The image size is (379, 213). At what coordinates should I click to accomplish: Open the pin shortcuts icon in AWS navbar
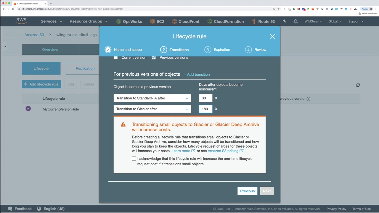click(x=284, y=21)
